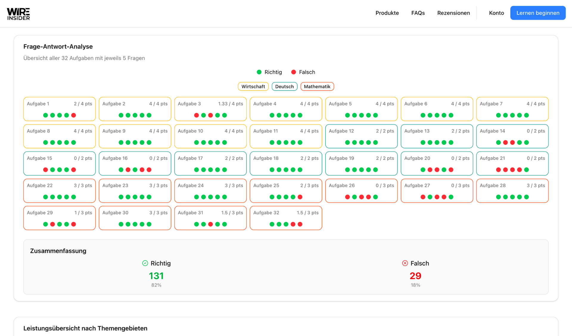Select the Aufgabe 31 card
This screenshot has width=572, height=336.
coord(210,218)
